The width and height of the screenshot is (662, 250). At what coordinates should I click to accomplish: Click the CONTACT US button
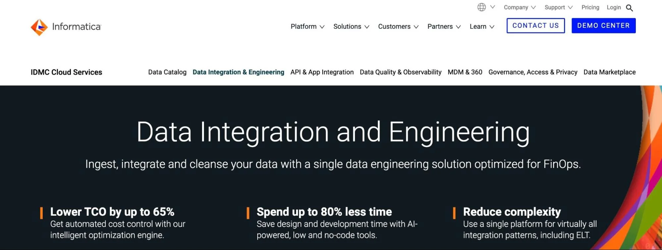(535, 25)
